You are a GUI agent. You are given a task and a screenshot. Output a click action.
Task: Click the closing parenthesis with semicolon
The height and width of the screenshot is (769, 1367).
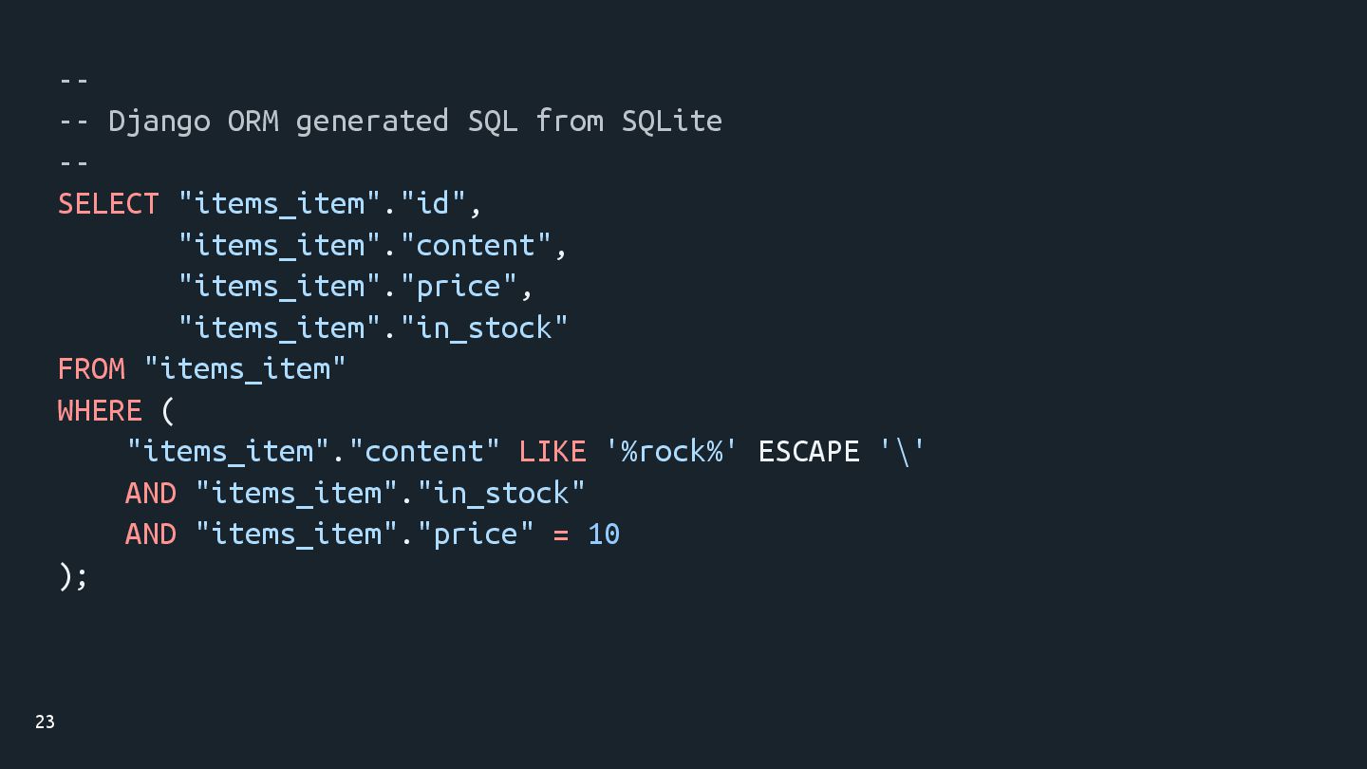(72, 575)
